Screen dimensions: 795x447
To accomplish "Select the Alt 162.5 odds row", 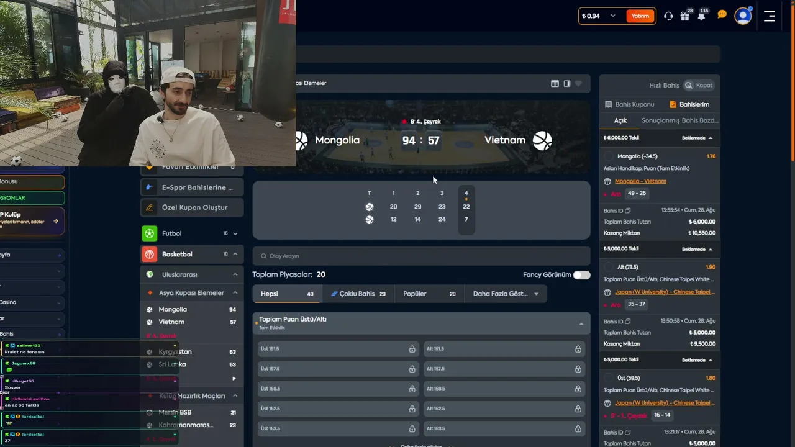I will 504,409.
